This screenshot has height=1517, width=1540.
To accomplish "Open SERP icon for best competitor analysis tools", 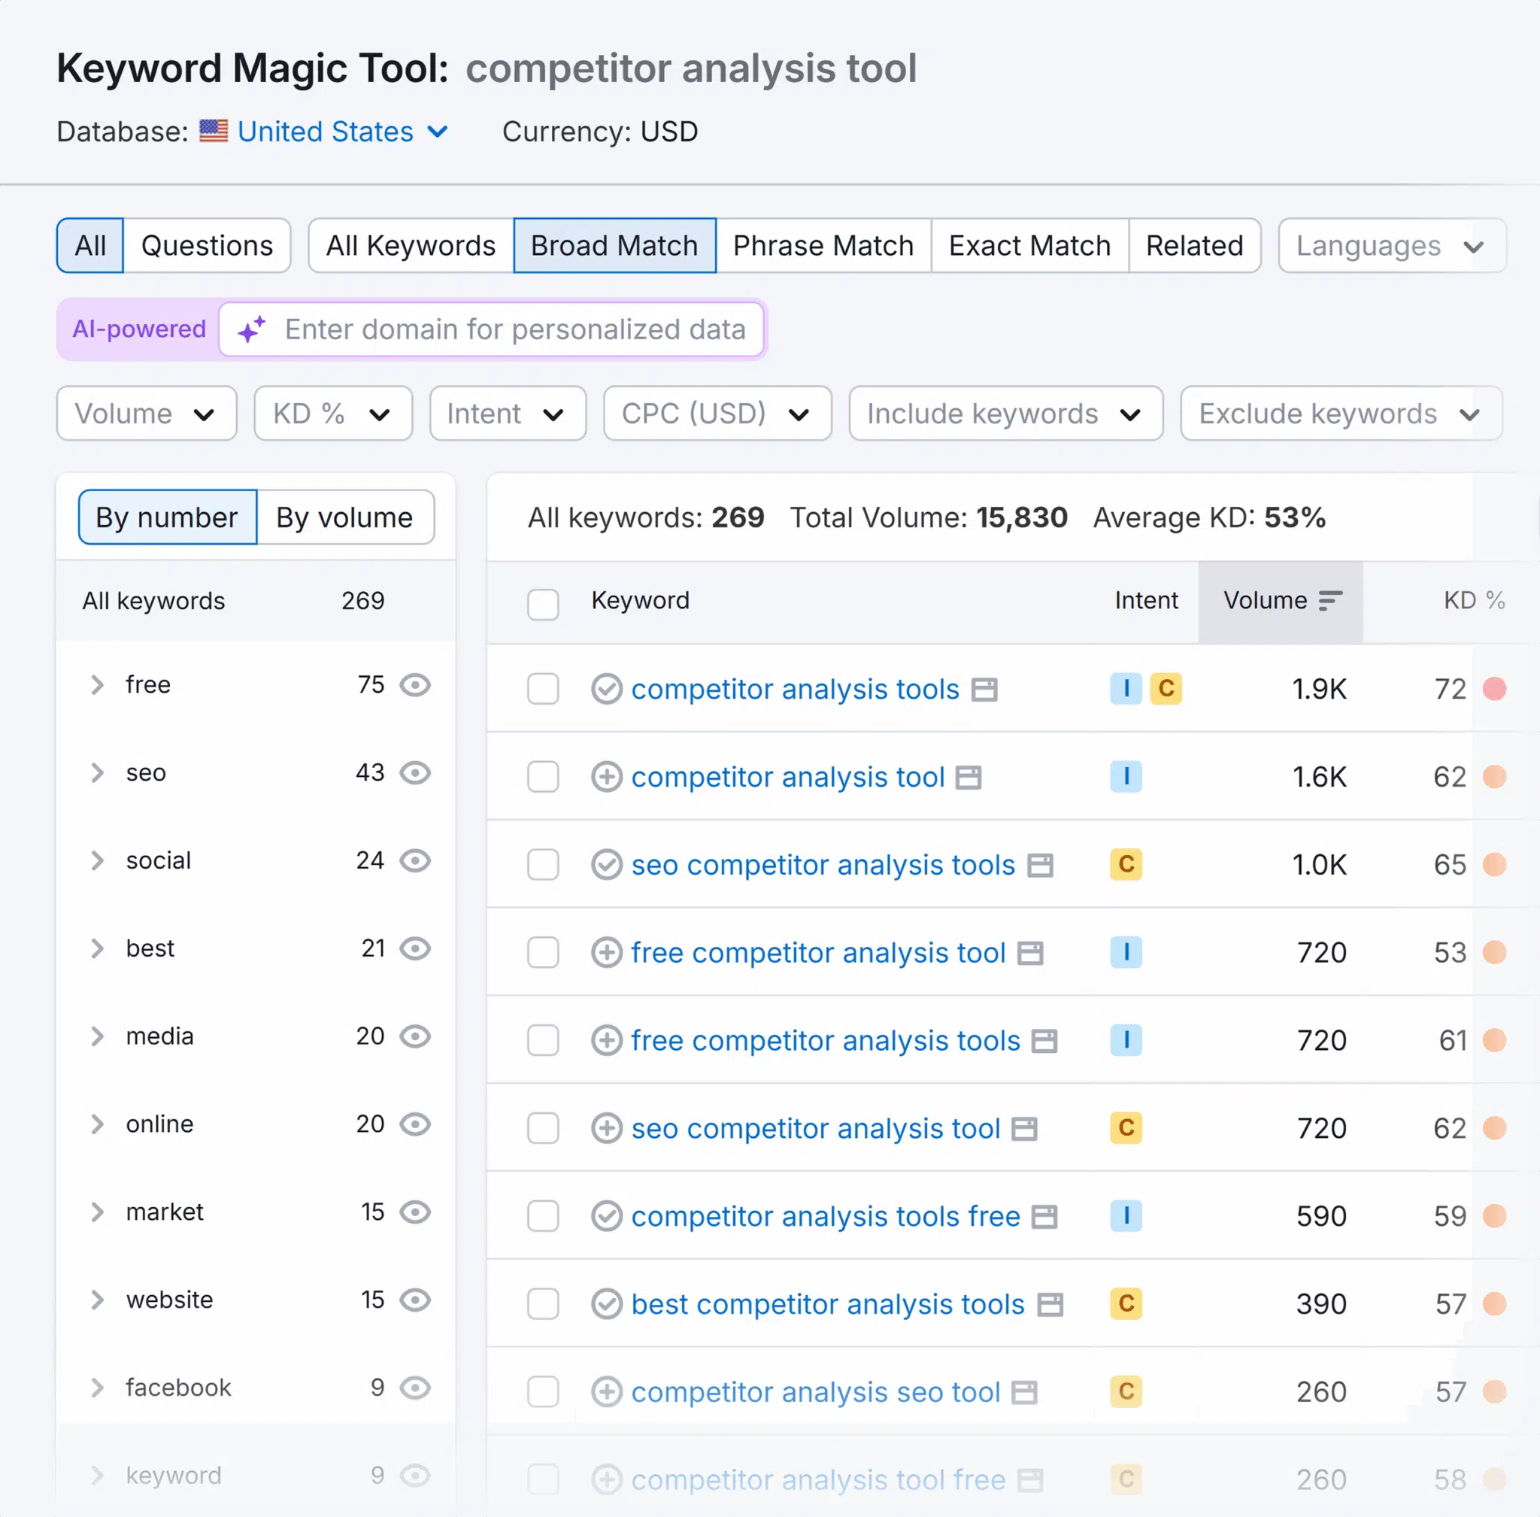I will (x=1050, y=1304).
